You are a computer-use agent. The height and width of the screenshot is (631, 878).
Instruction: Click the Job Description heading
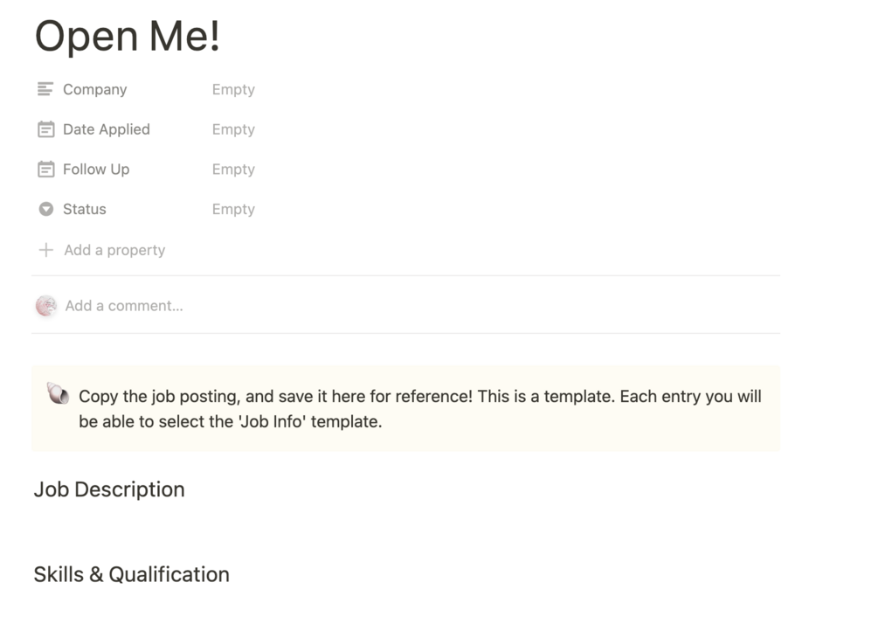(109, 489)
